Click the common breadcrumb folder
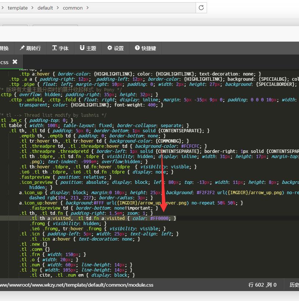 pyautogui.click(x=73, y=8)
